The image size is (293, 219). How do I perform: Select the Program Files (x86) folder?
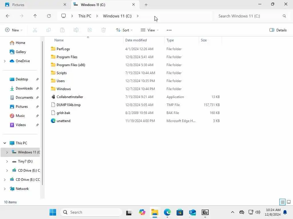coord(71,65)
